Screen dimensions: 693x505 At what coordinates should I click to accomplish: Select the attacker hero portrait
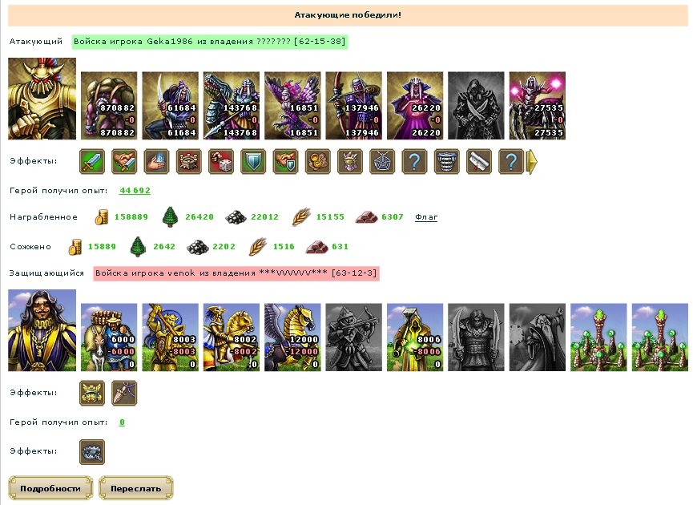42,99
